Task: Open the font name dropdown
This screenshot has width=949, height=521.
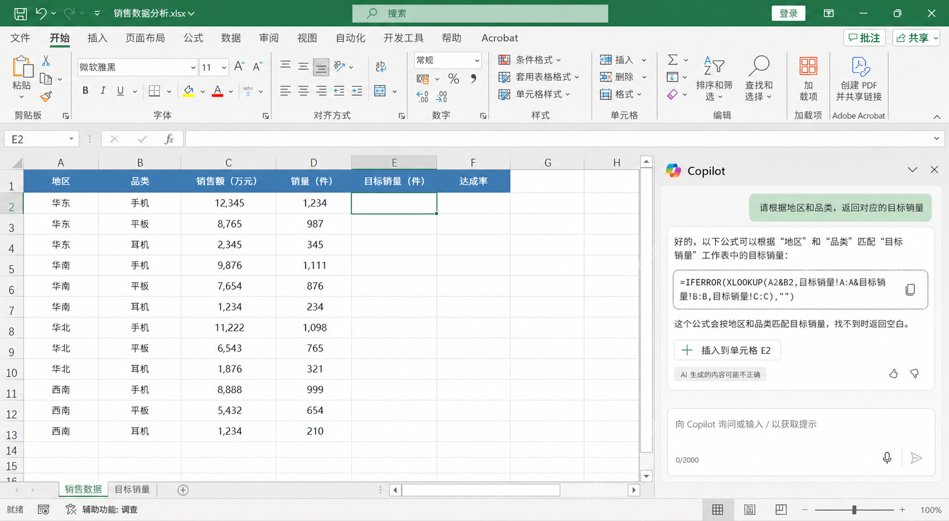Action: pos(193,67)
